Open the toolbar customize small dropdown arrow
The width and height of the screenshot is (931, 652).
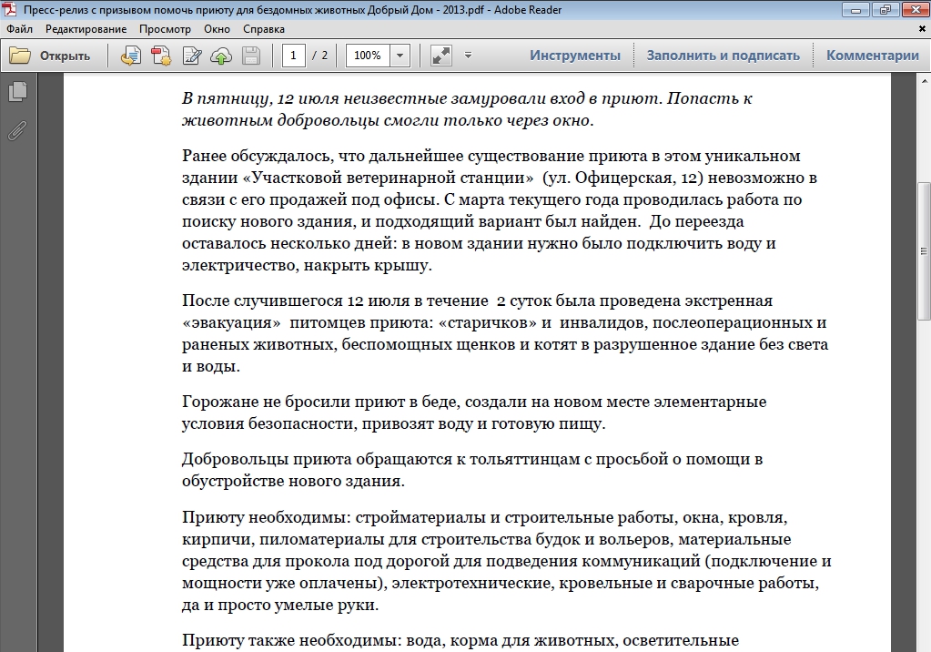coord(468,56)
